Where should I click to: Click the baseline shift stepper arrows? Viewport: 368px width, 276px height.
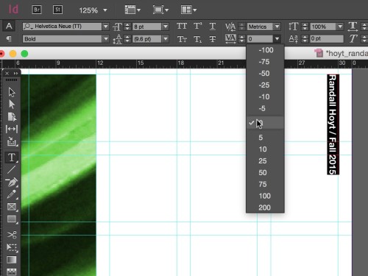(305, 39)
